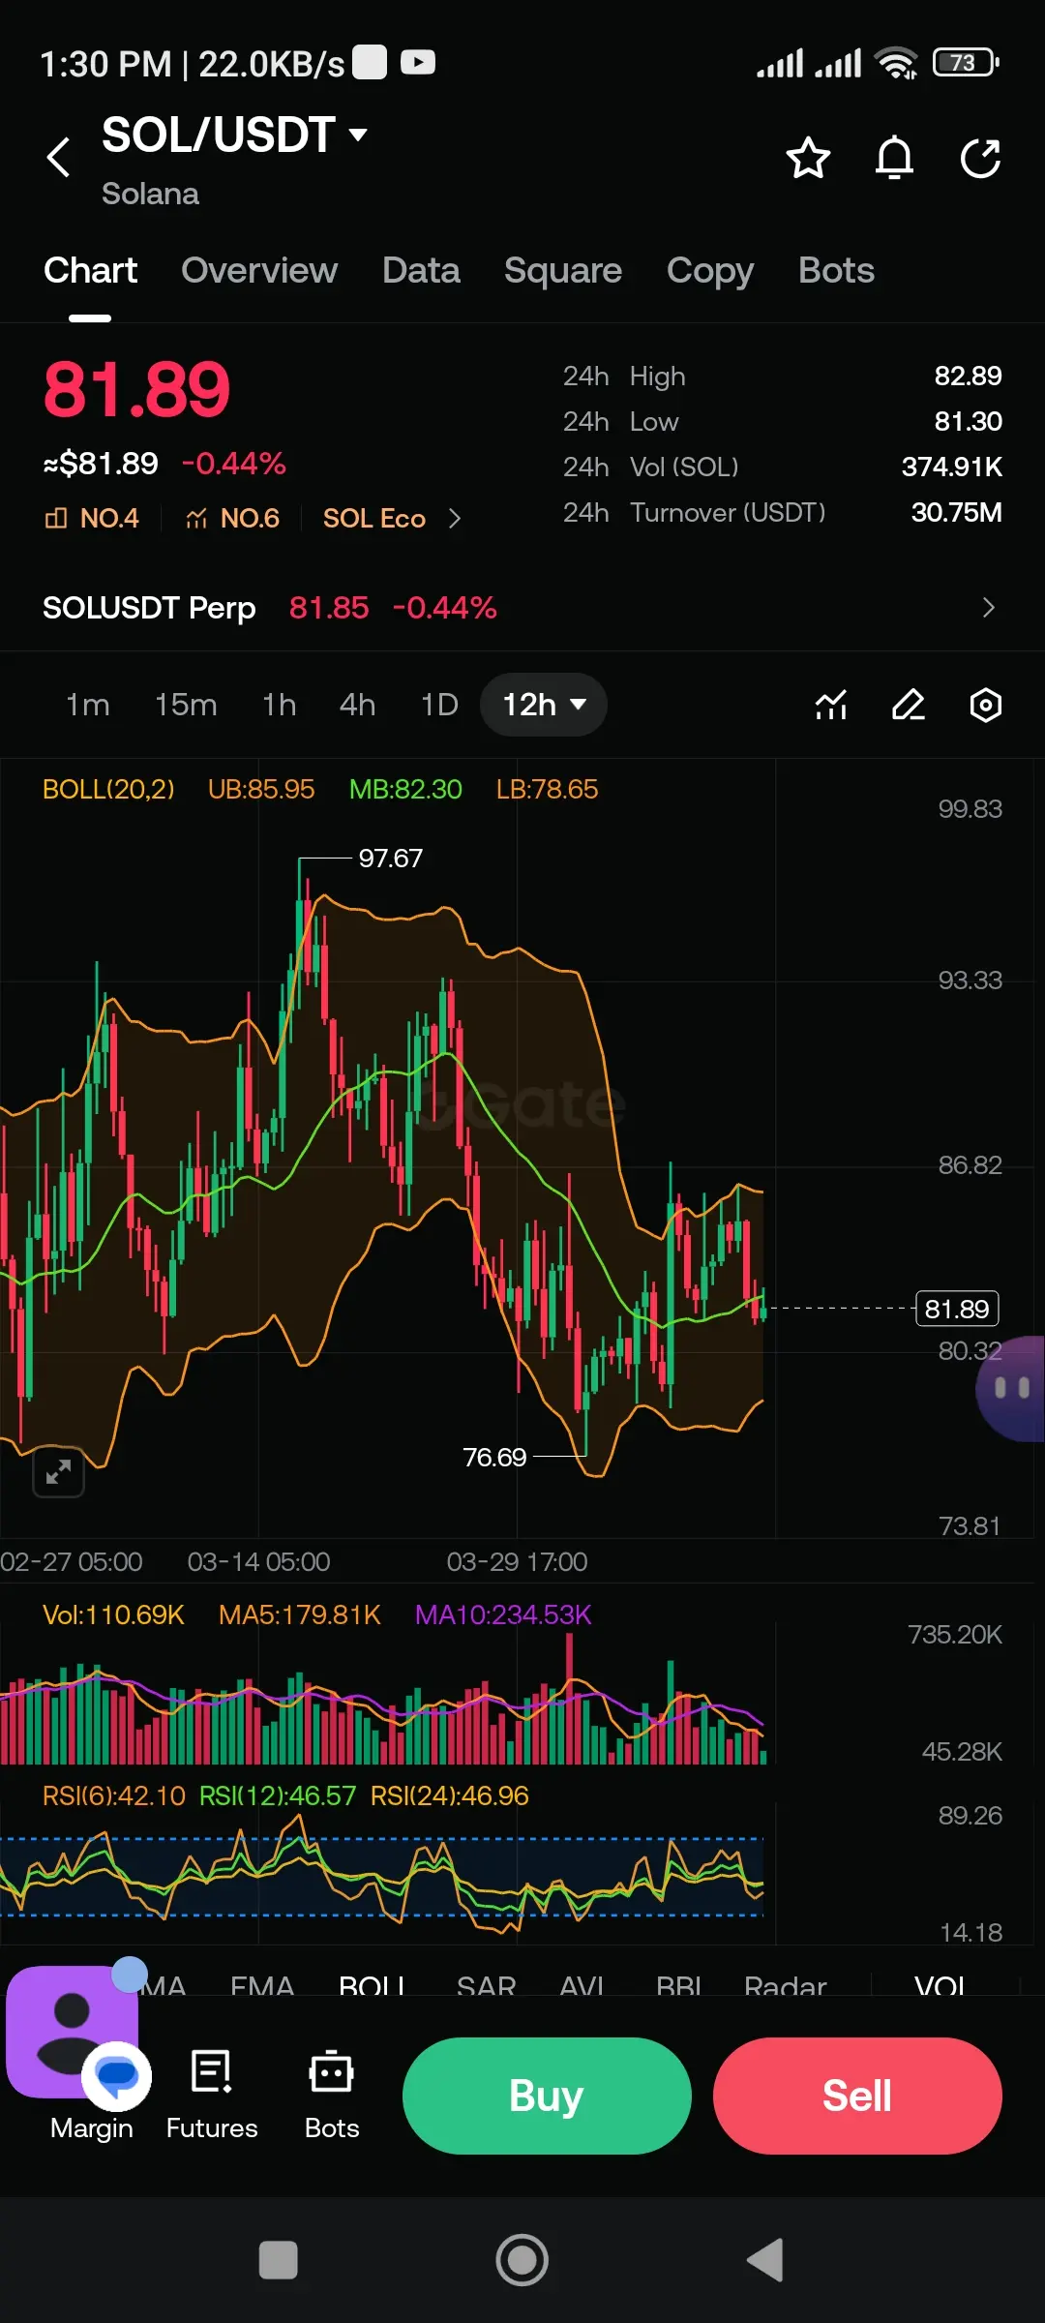Open the Bots tab at top
The width and height of the screenshot is (1045, 2323).
point(836,271)
